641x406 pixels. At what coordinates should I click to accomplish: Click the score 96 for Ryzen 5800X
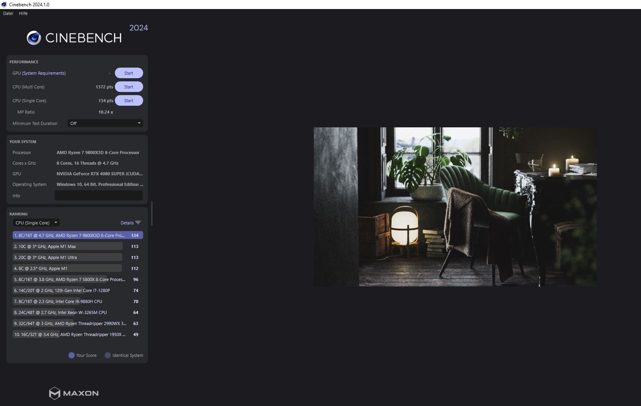tap(136, 279)
